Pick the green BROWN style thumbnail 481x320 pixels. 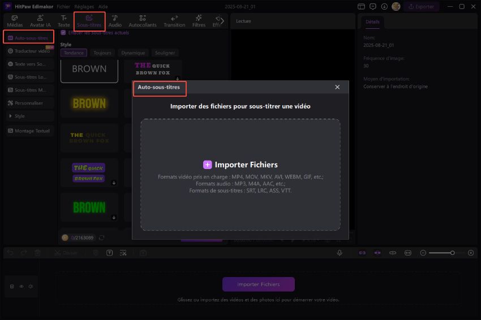click(x=89, y=207)
